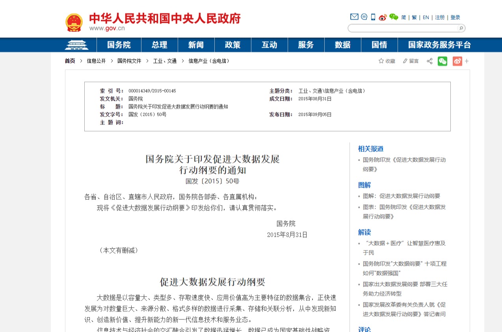
Task: Switch to traditional Chinese 繁
Action: pyautogui.click(x=415, y=17)
